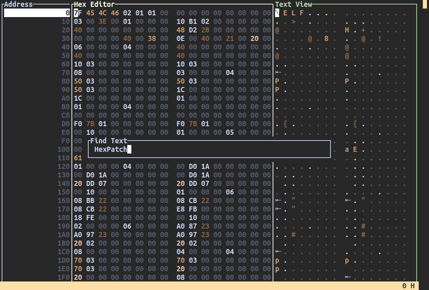This screenshot has width=429, height=290.
Task: Click the 'H' character in Text View
Action: (347, 30)
